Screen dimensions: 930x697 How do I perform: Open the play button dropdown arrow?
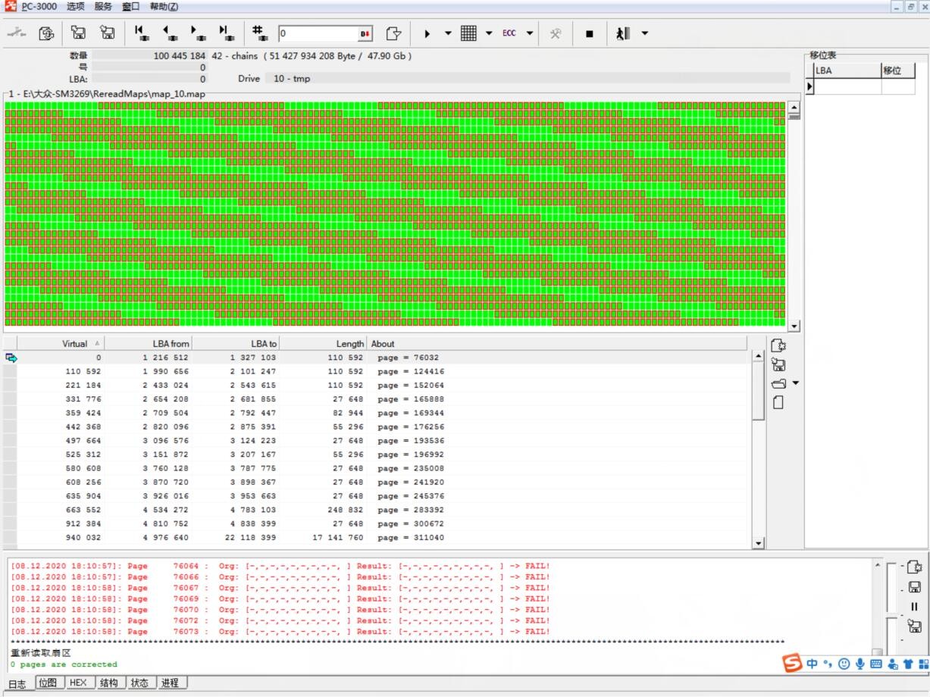447,33
